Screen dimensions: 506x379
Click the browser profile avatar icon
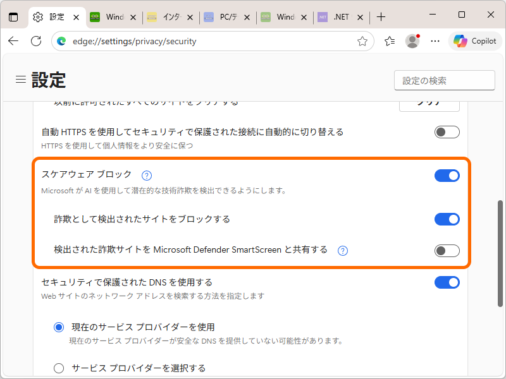click(412, 40)
